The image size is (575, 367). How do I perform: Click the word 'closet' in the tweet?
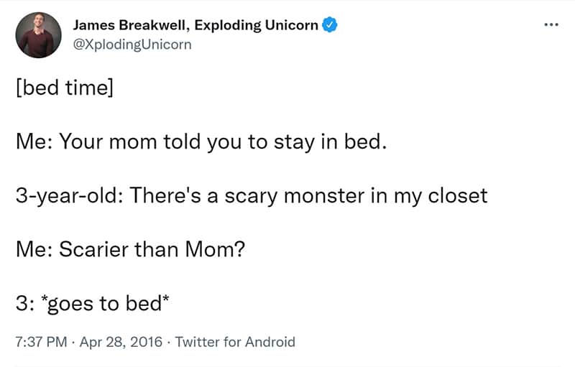click(458, 195)
